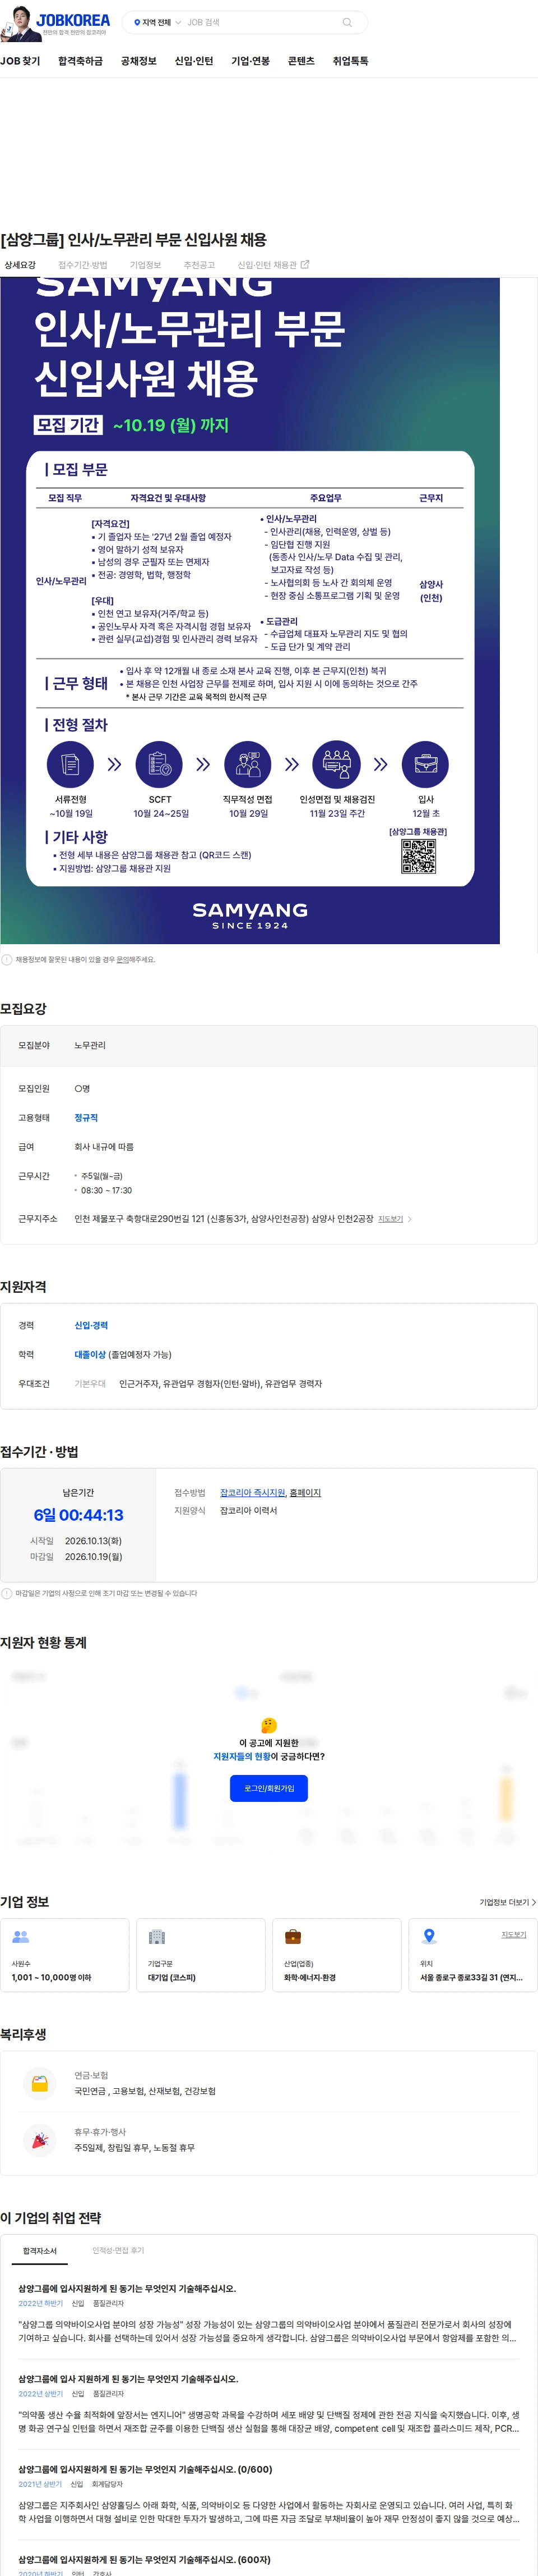This screenshot has height=2576, width=538.
Task: Click the 사원수 people icon
Action: [20, 1937]
